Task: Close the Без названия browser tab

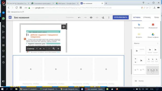Action: click(102, 3)
